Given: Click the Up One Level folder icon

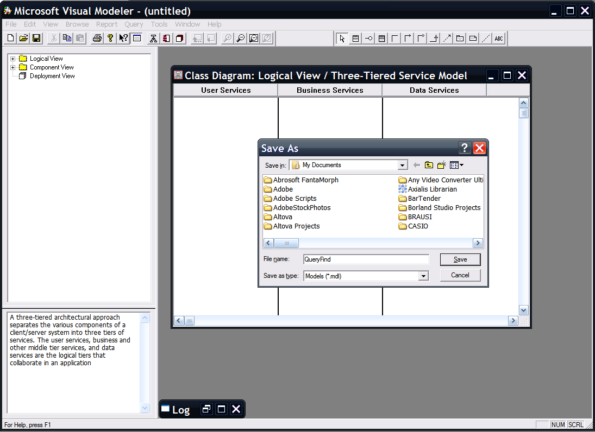Looking at the screenshot, I should (429, 165).
